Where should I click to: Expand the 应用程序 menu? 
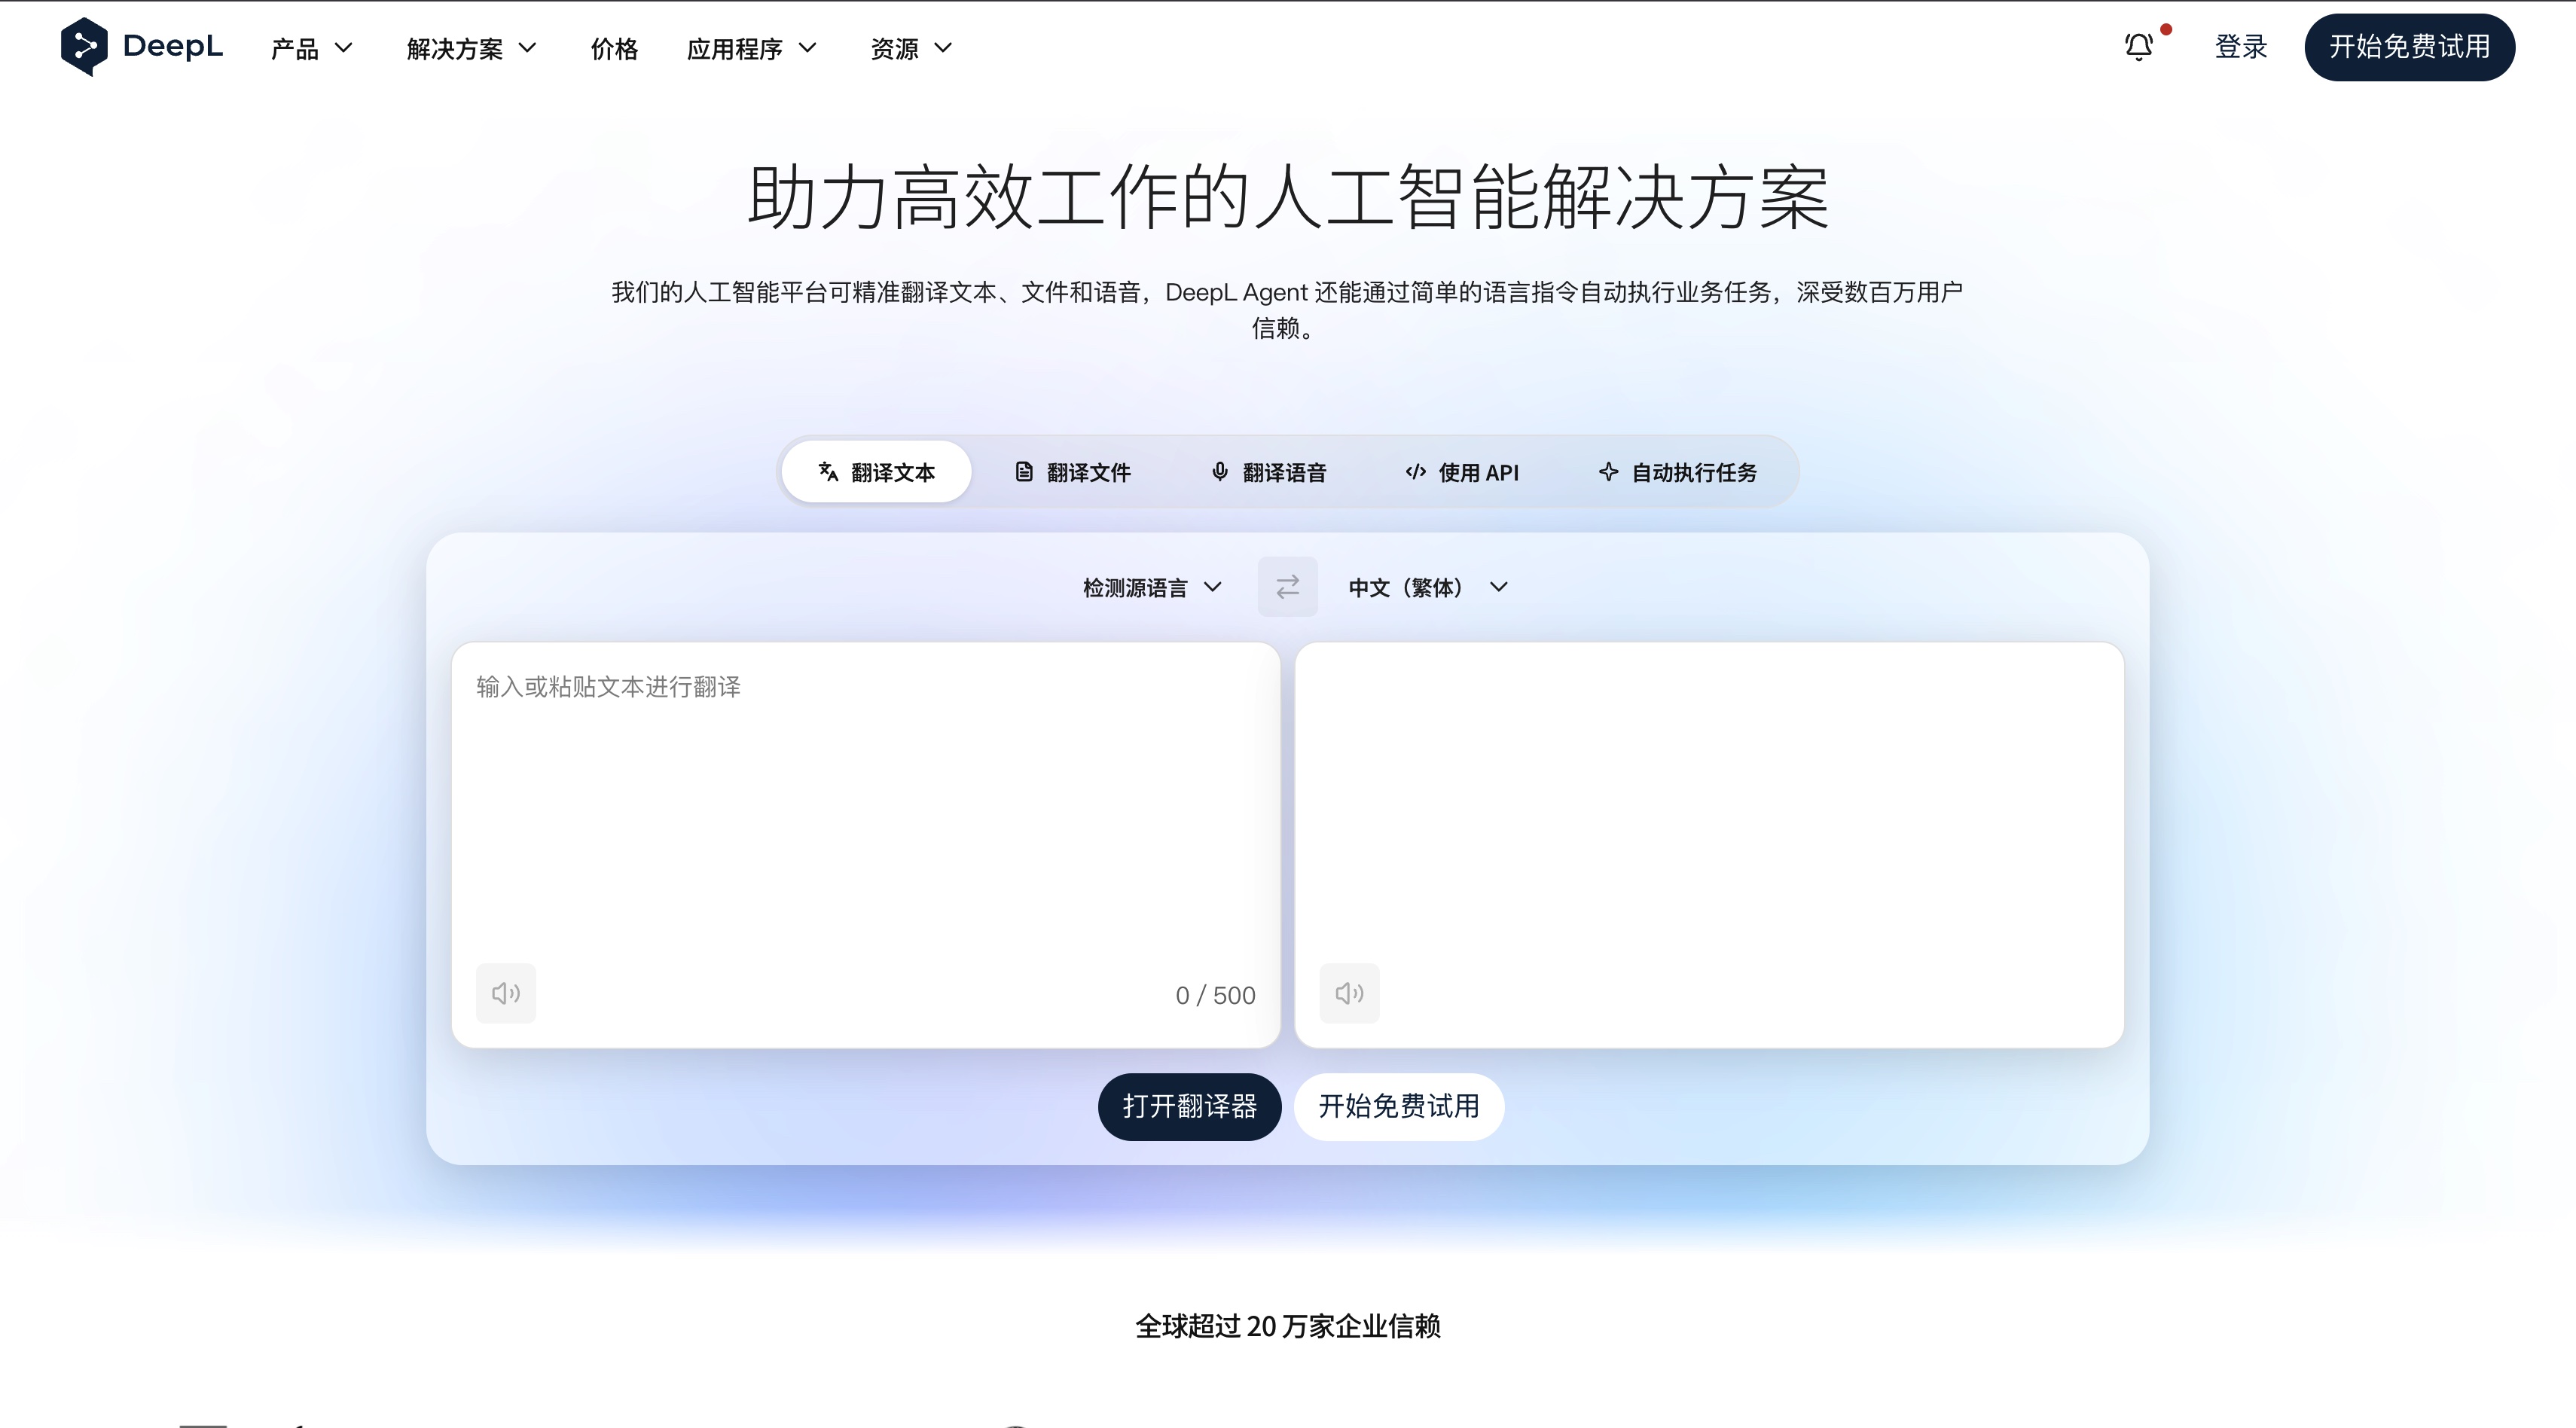coord(752,48)
